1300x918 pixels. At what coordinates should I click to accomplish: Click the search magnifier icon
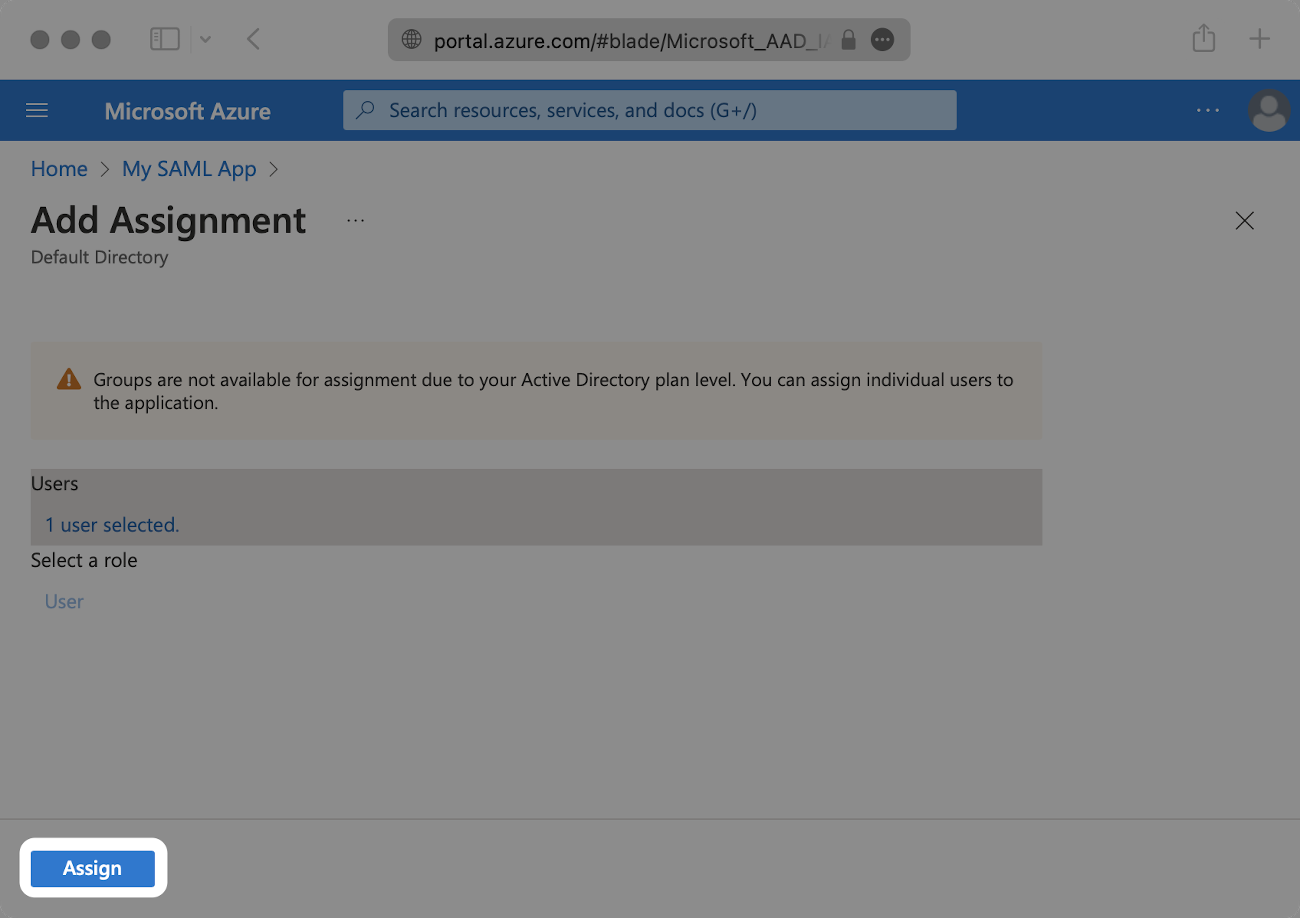pyautogui.click(x=365, y=110)
